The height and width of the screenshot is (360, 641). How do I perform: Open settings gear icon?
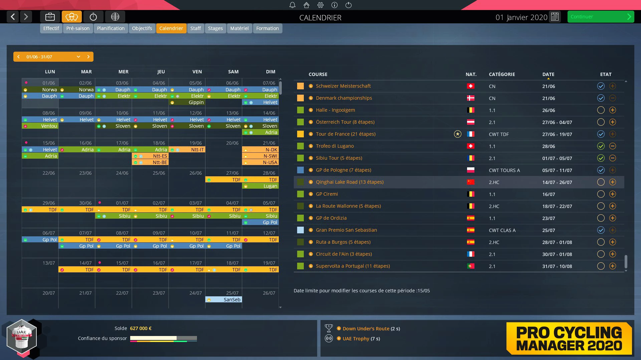[320, 5]
